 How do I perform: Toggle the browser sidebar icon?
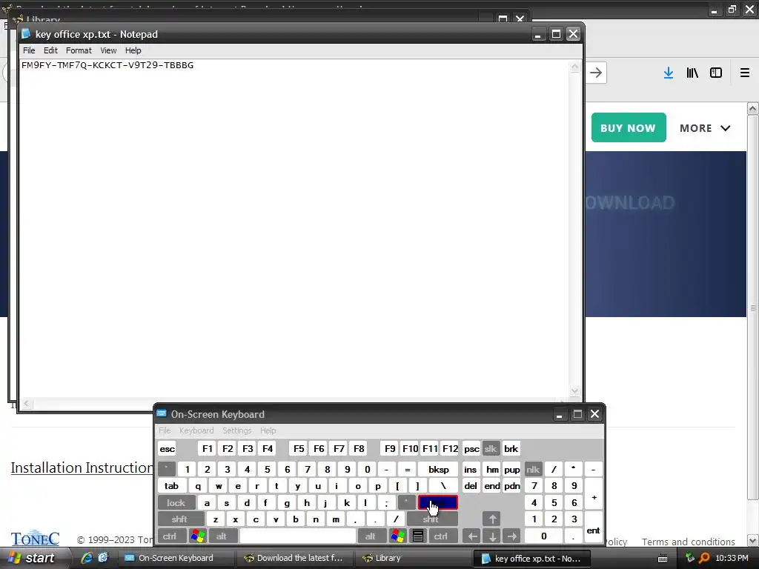coord(716,73)
